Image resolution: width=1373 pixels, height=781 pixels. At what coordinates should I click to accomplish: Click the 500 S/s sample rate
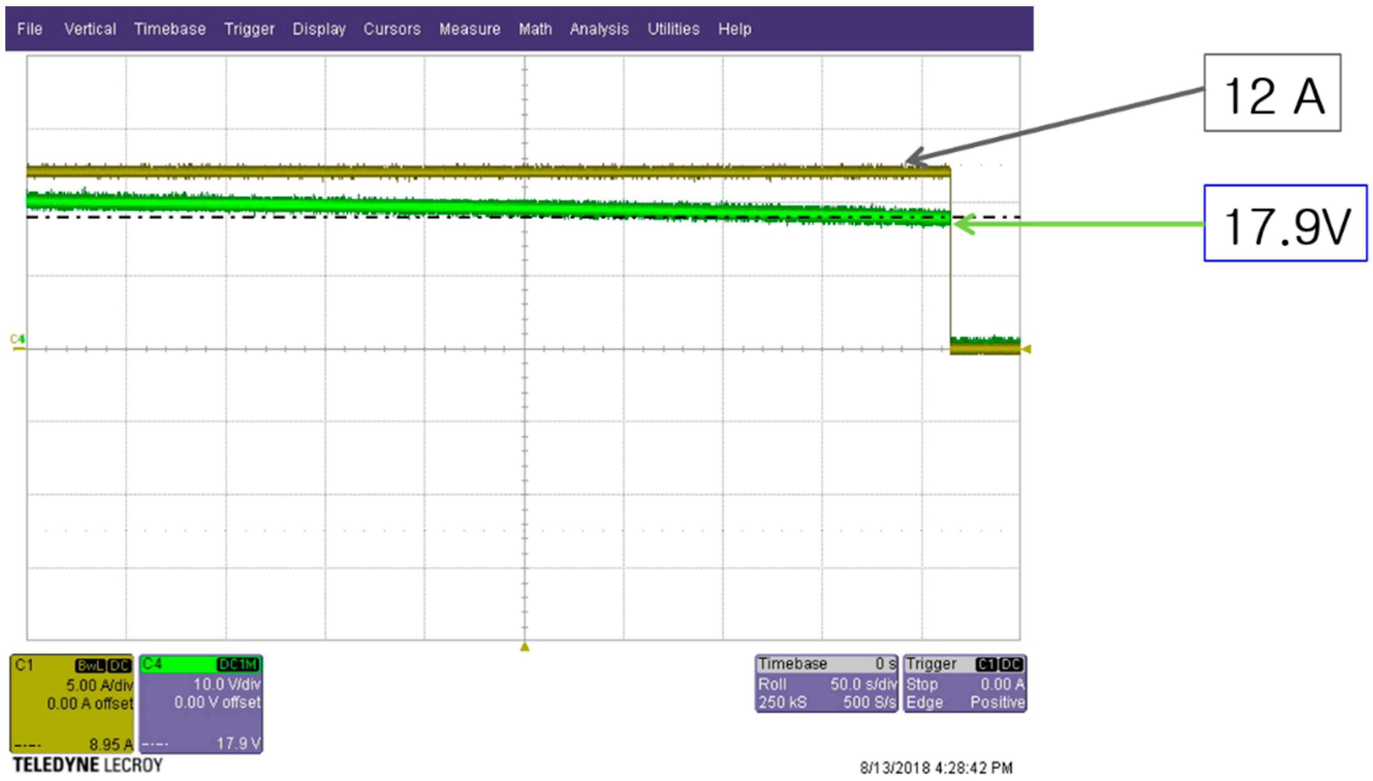point(870,702)
